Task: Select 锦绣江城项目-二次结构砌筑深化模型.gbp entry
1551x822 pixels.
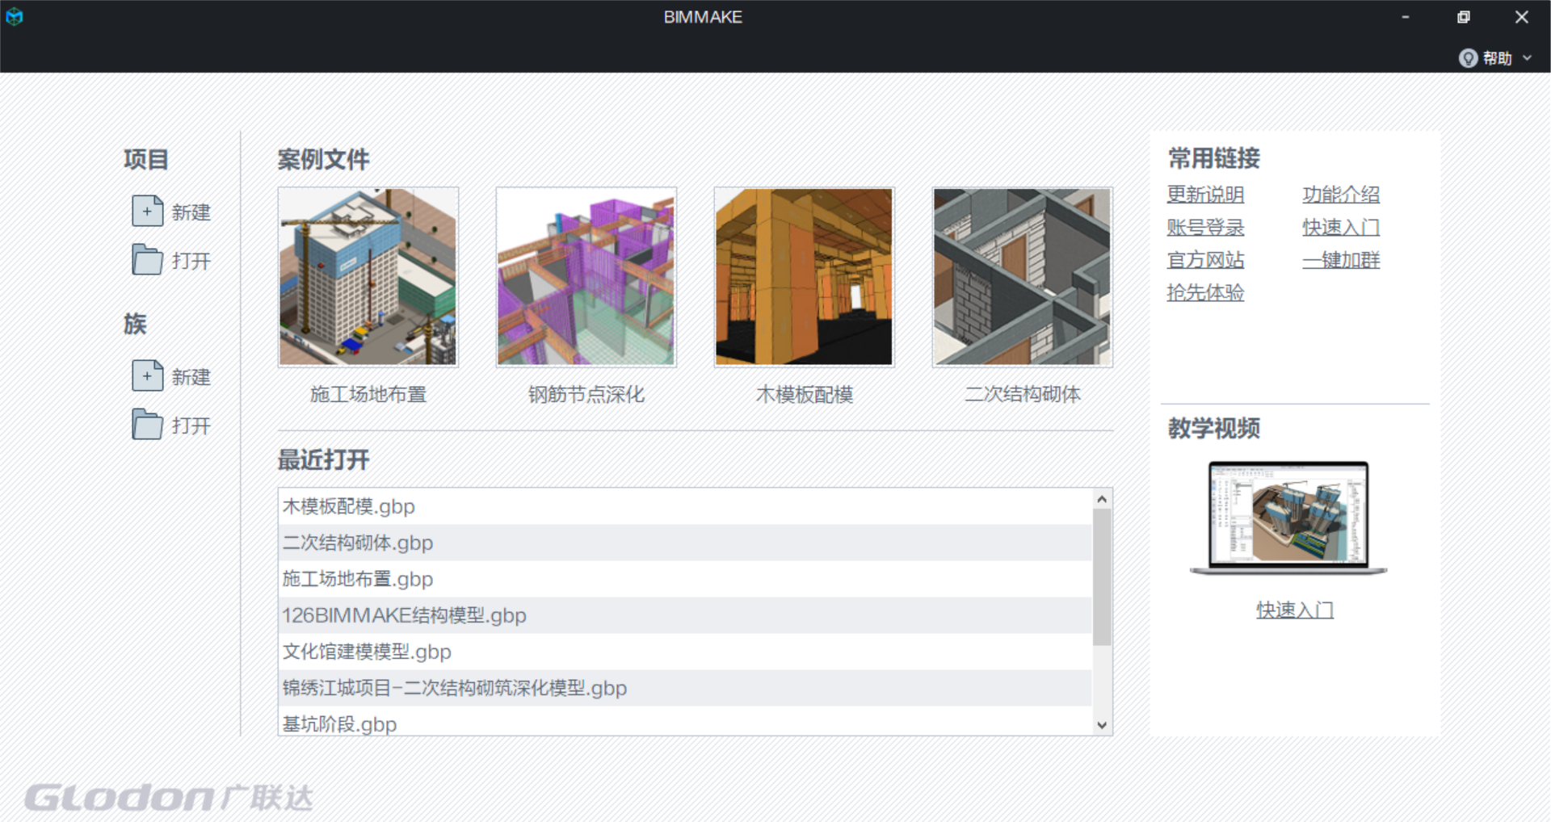Action: click(x=685, y=688)
